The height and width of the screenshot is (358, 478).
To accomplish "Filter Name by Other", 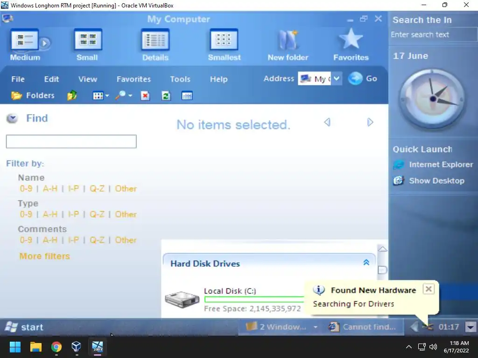I will click(126, 189).
